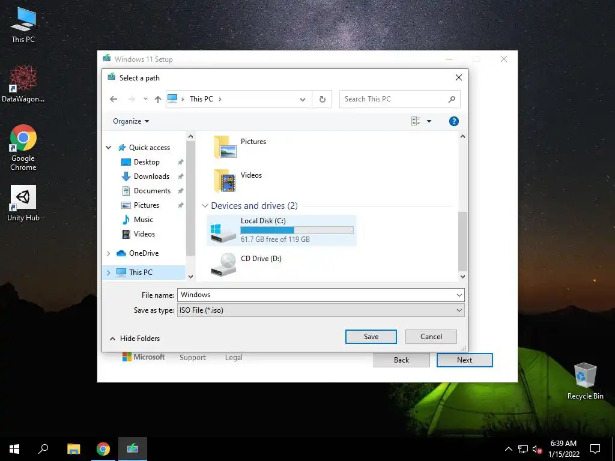Click Back in Windows 11 Setup
The width and height of the screenshot is (615, 461).
[402, 360]
